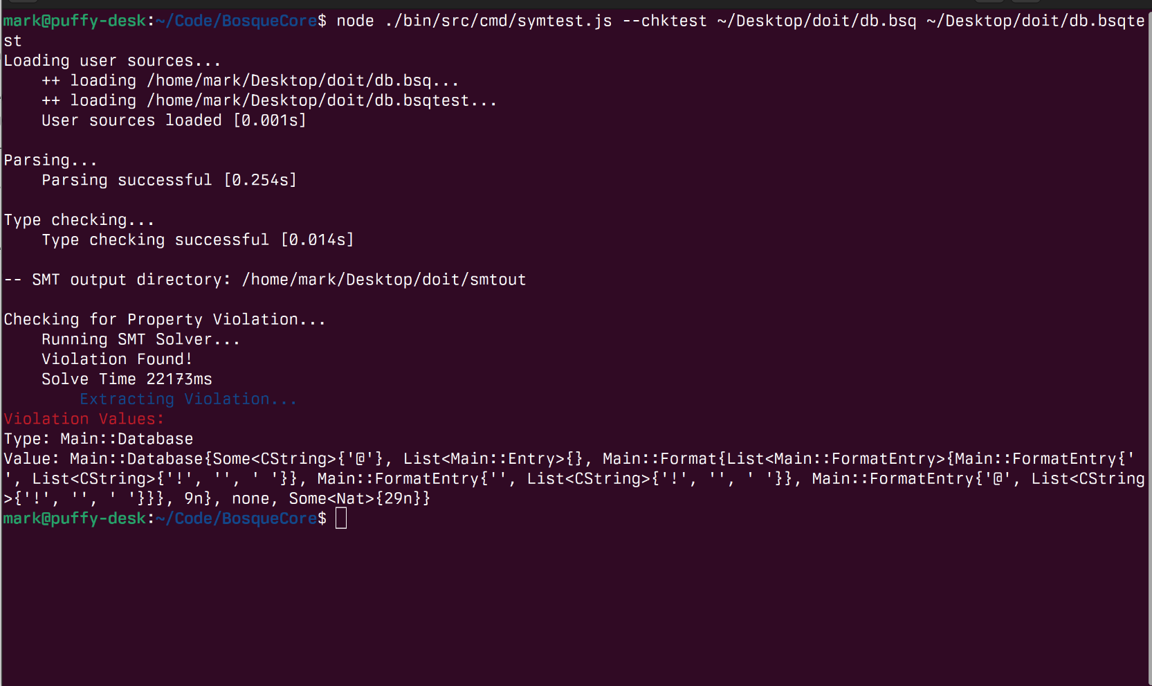The image size is (1152, 686).
Task: Click 'Solve Time 22173ms' line
Action: pos(127,379)
